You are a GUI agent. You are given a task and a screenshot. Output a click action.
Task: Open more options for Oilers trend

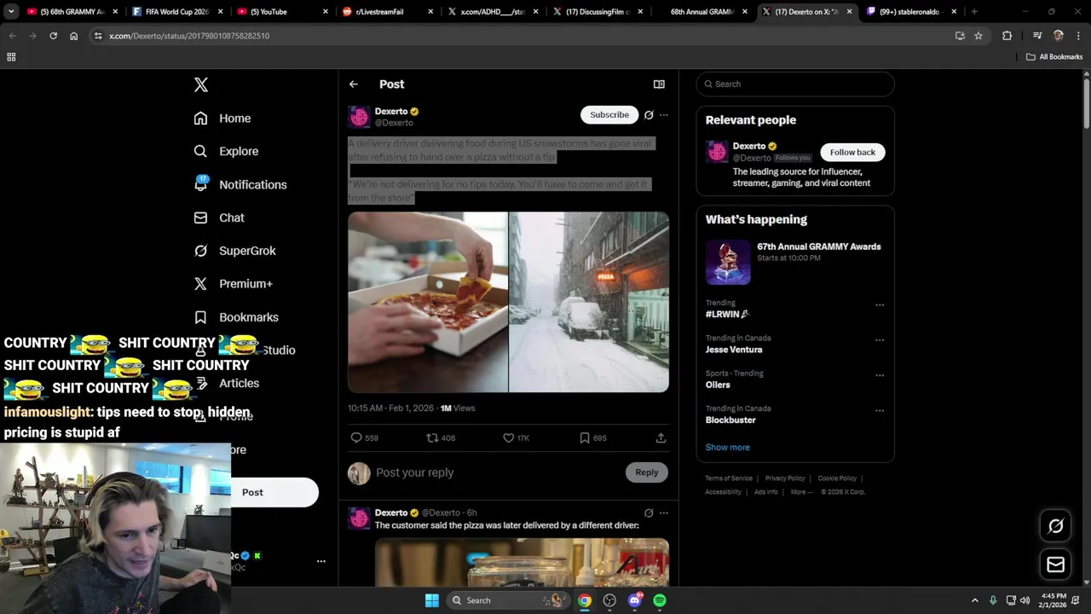pos(880,374)
